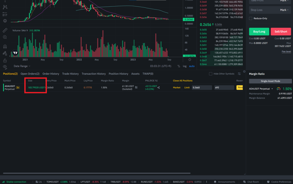
Task: Click Close All Positions
Action: tap(183, 81)
